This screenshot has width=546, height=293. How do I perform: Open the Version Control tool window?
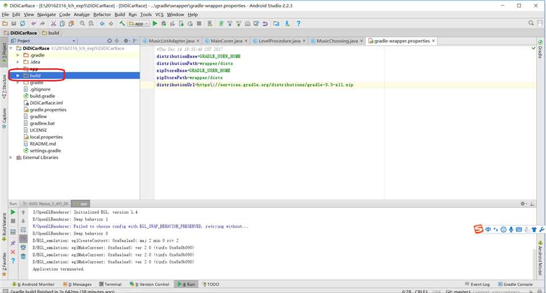[x=150, y=284]
